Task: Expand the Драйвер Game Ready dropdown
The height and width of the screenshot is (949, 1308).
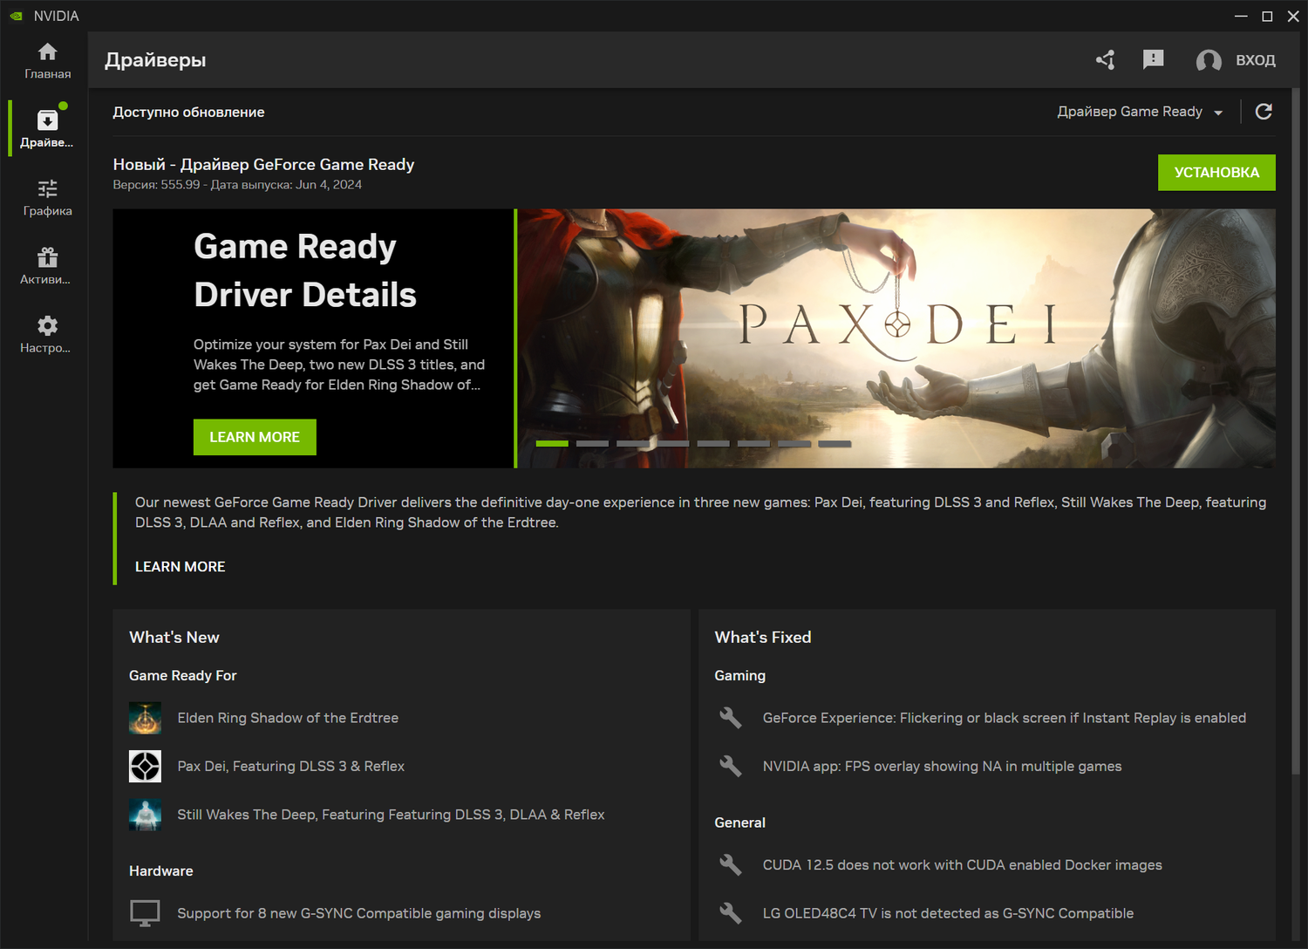Action: point(1140,112)
